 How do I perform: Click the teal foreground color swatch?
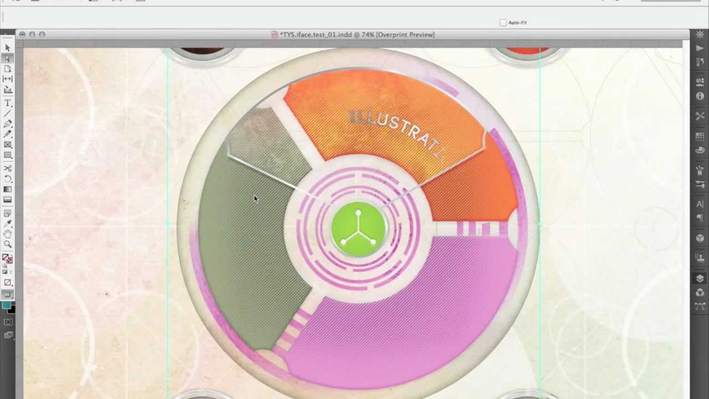tap(6, 305)
